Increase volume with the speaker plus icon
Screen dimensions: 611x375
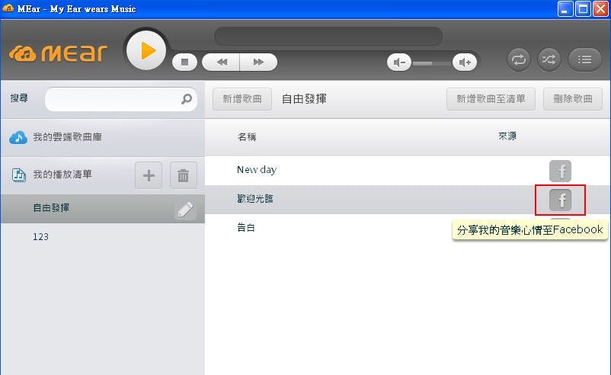click(x=464, y=62)
